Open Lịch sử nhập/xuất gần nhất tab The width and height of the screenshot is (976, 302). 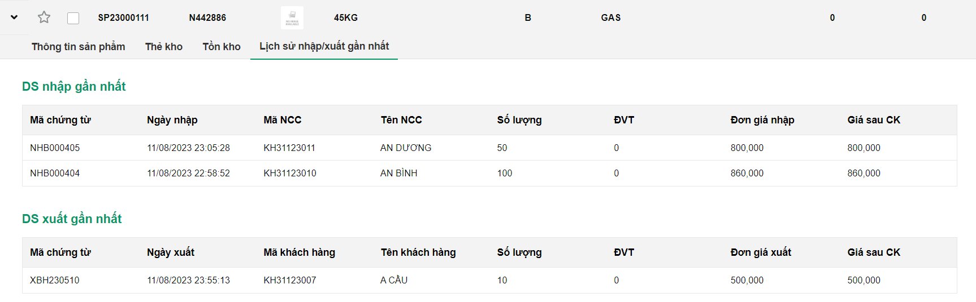(x=324, y=46)
